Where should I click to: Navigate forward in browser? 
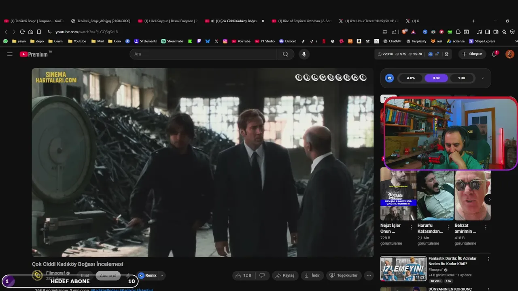pyautogui.click(x=14, y=32)
